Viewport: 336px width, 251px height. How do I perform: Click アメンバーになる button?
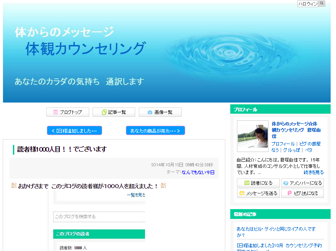click(x=303, y=183)
